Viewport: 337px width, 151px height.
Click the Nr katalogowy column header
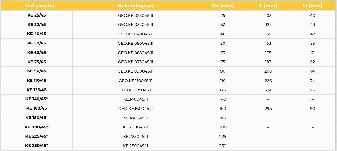point(135,6)
